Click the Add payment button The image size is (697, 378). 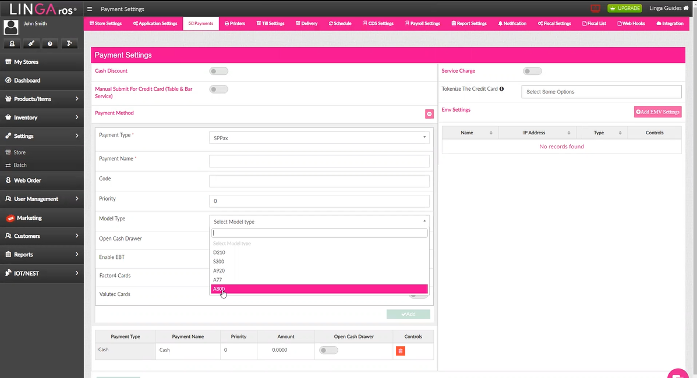[408, 314]
